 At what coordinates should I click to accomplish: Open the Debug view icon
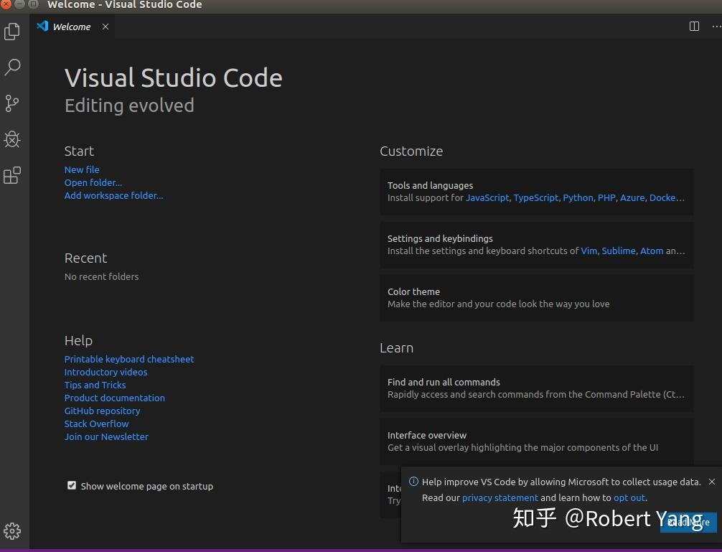coord(11,139)
